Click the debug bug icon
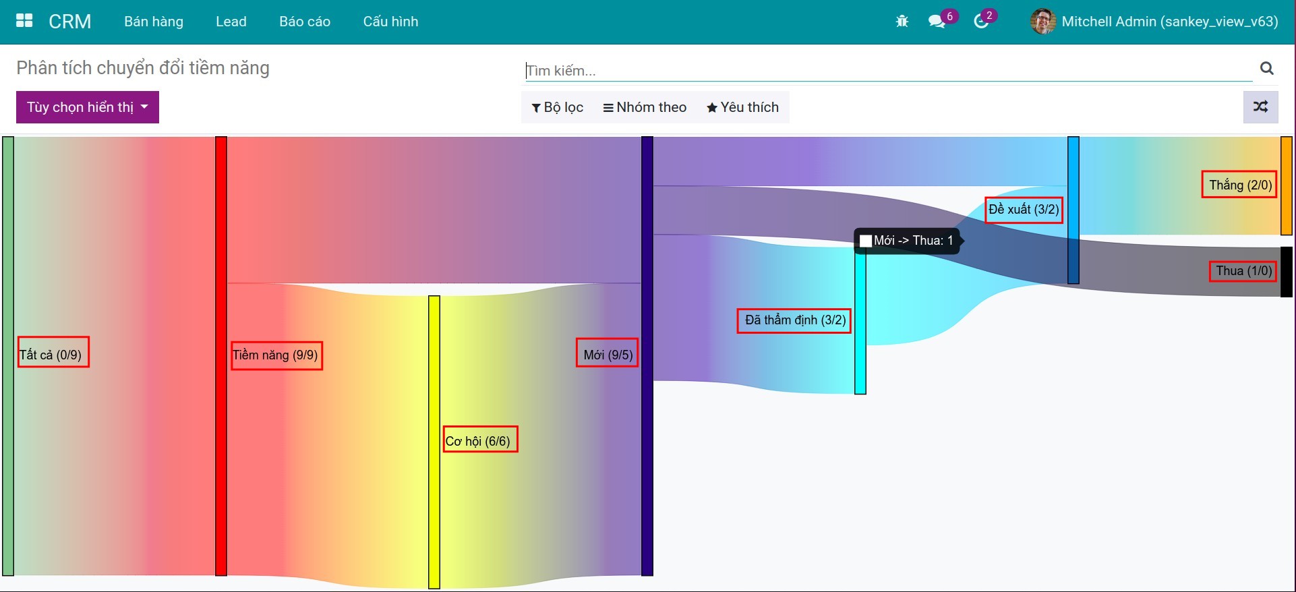1296x592 pixels. pos(902,22)
